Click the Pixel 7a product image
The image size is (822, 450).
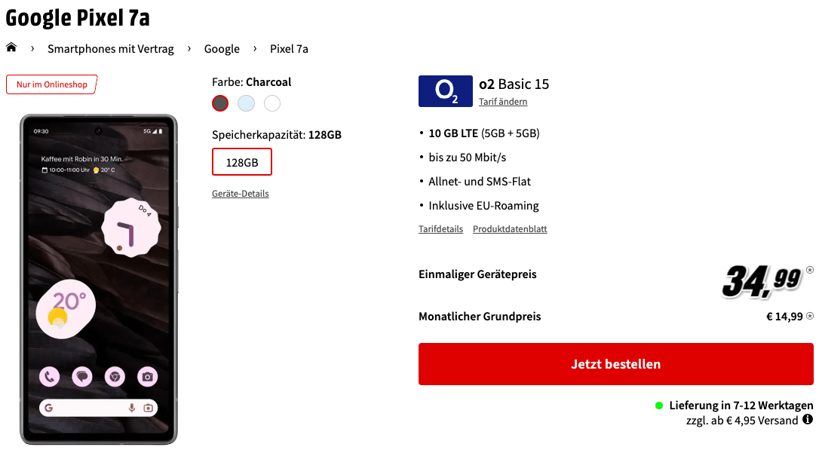point(99,279)
